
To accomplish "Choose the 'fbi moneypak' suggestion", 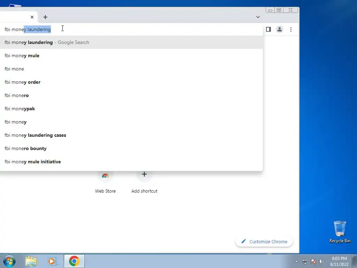I will click(x=131, y=109).
